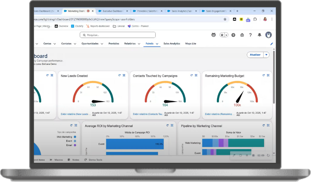Click the Pesquisar search field
The image size is (311, 182).
pos(118,35)
